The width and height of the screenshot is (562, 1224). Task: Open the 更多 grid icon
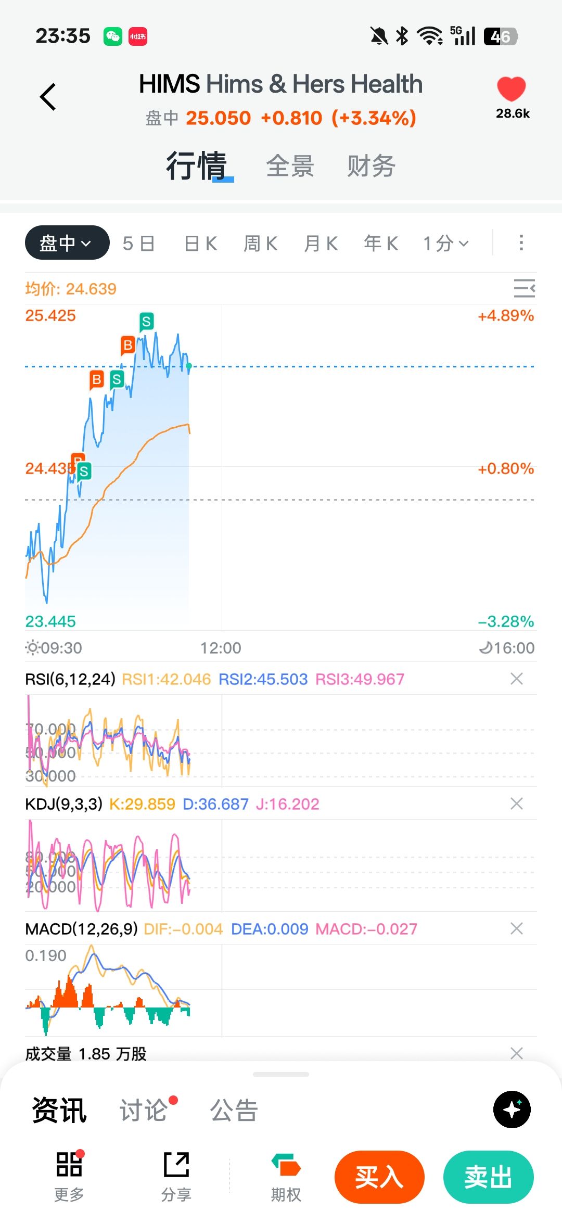click(x=69, y=1165)
